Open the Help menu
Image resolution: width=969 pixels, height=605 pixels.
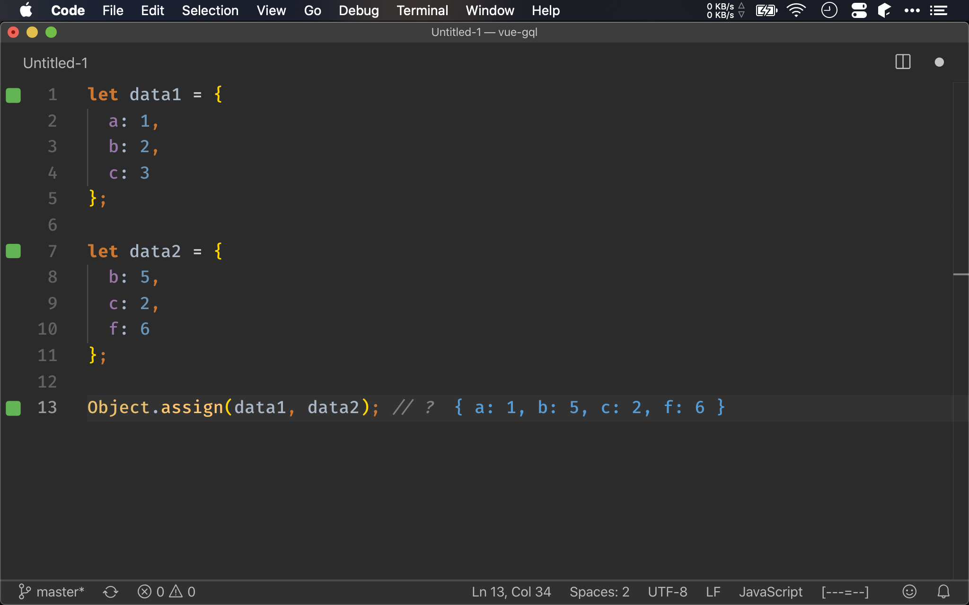pos(546,10)
